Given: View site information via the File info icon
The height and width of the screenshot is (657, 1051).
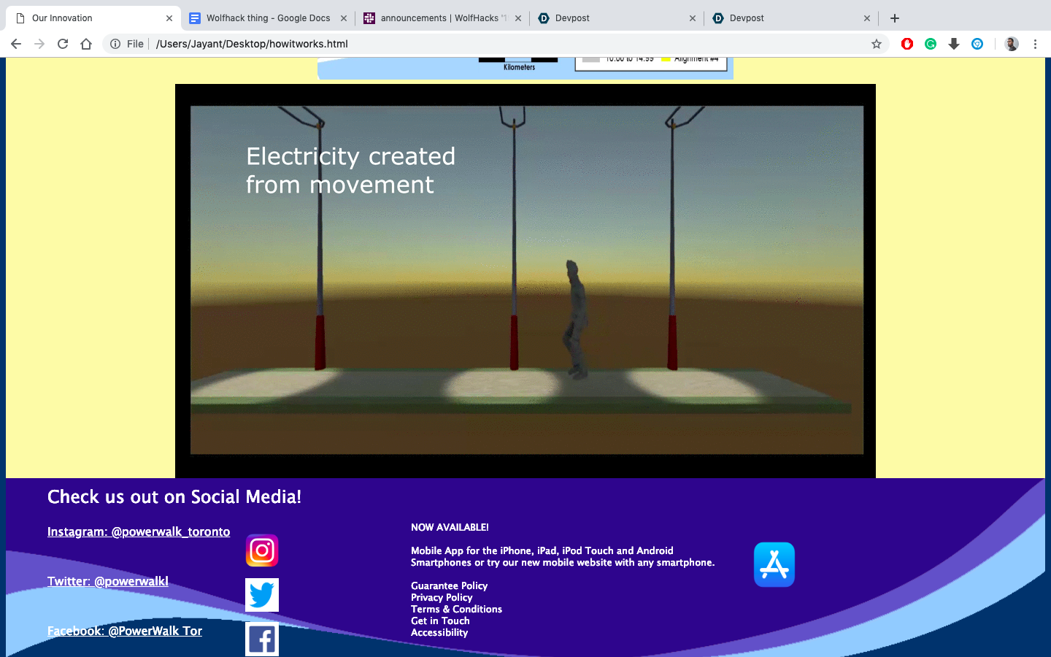Looking at the screenshot, I should click(x=115, y=44).
